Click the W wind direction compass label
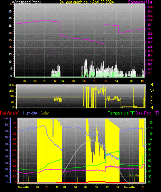 pyautogui.click(x=152, y=91)
